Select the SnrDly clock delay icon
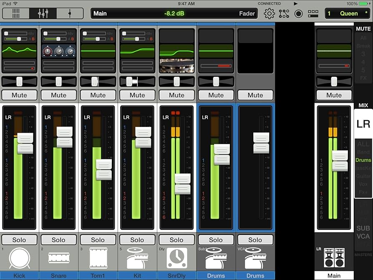Image resolution: width=373 pixels, height=280 pixels. click(176, 258)
